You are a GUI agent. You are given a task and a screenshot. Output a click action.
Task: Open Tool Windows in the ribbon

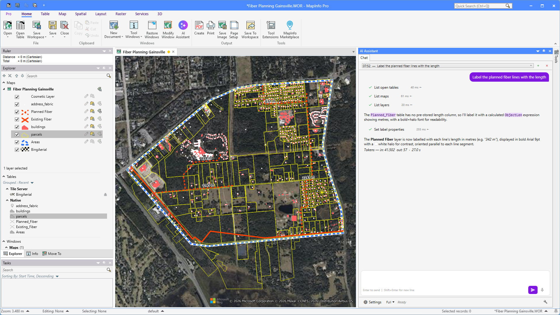pos(134,29)
